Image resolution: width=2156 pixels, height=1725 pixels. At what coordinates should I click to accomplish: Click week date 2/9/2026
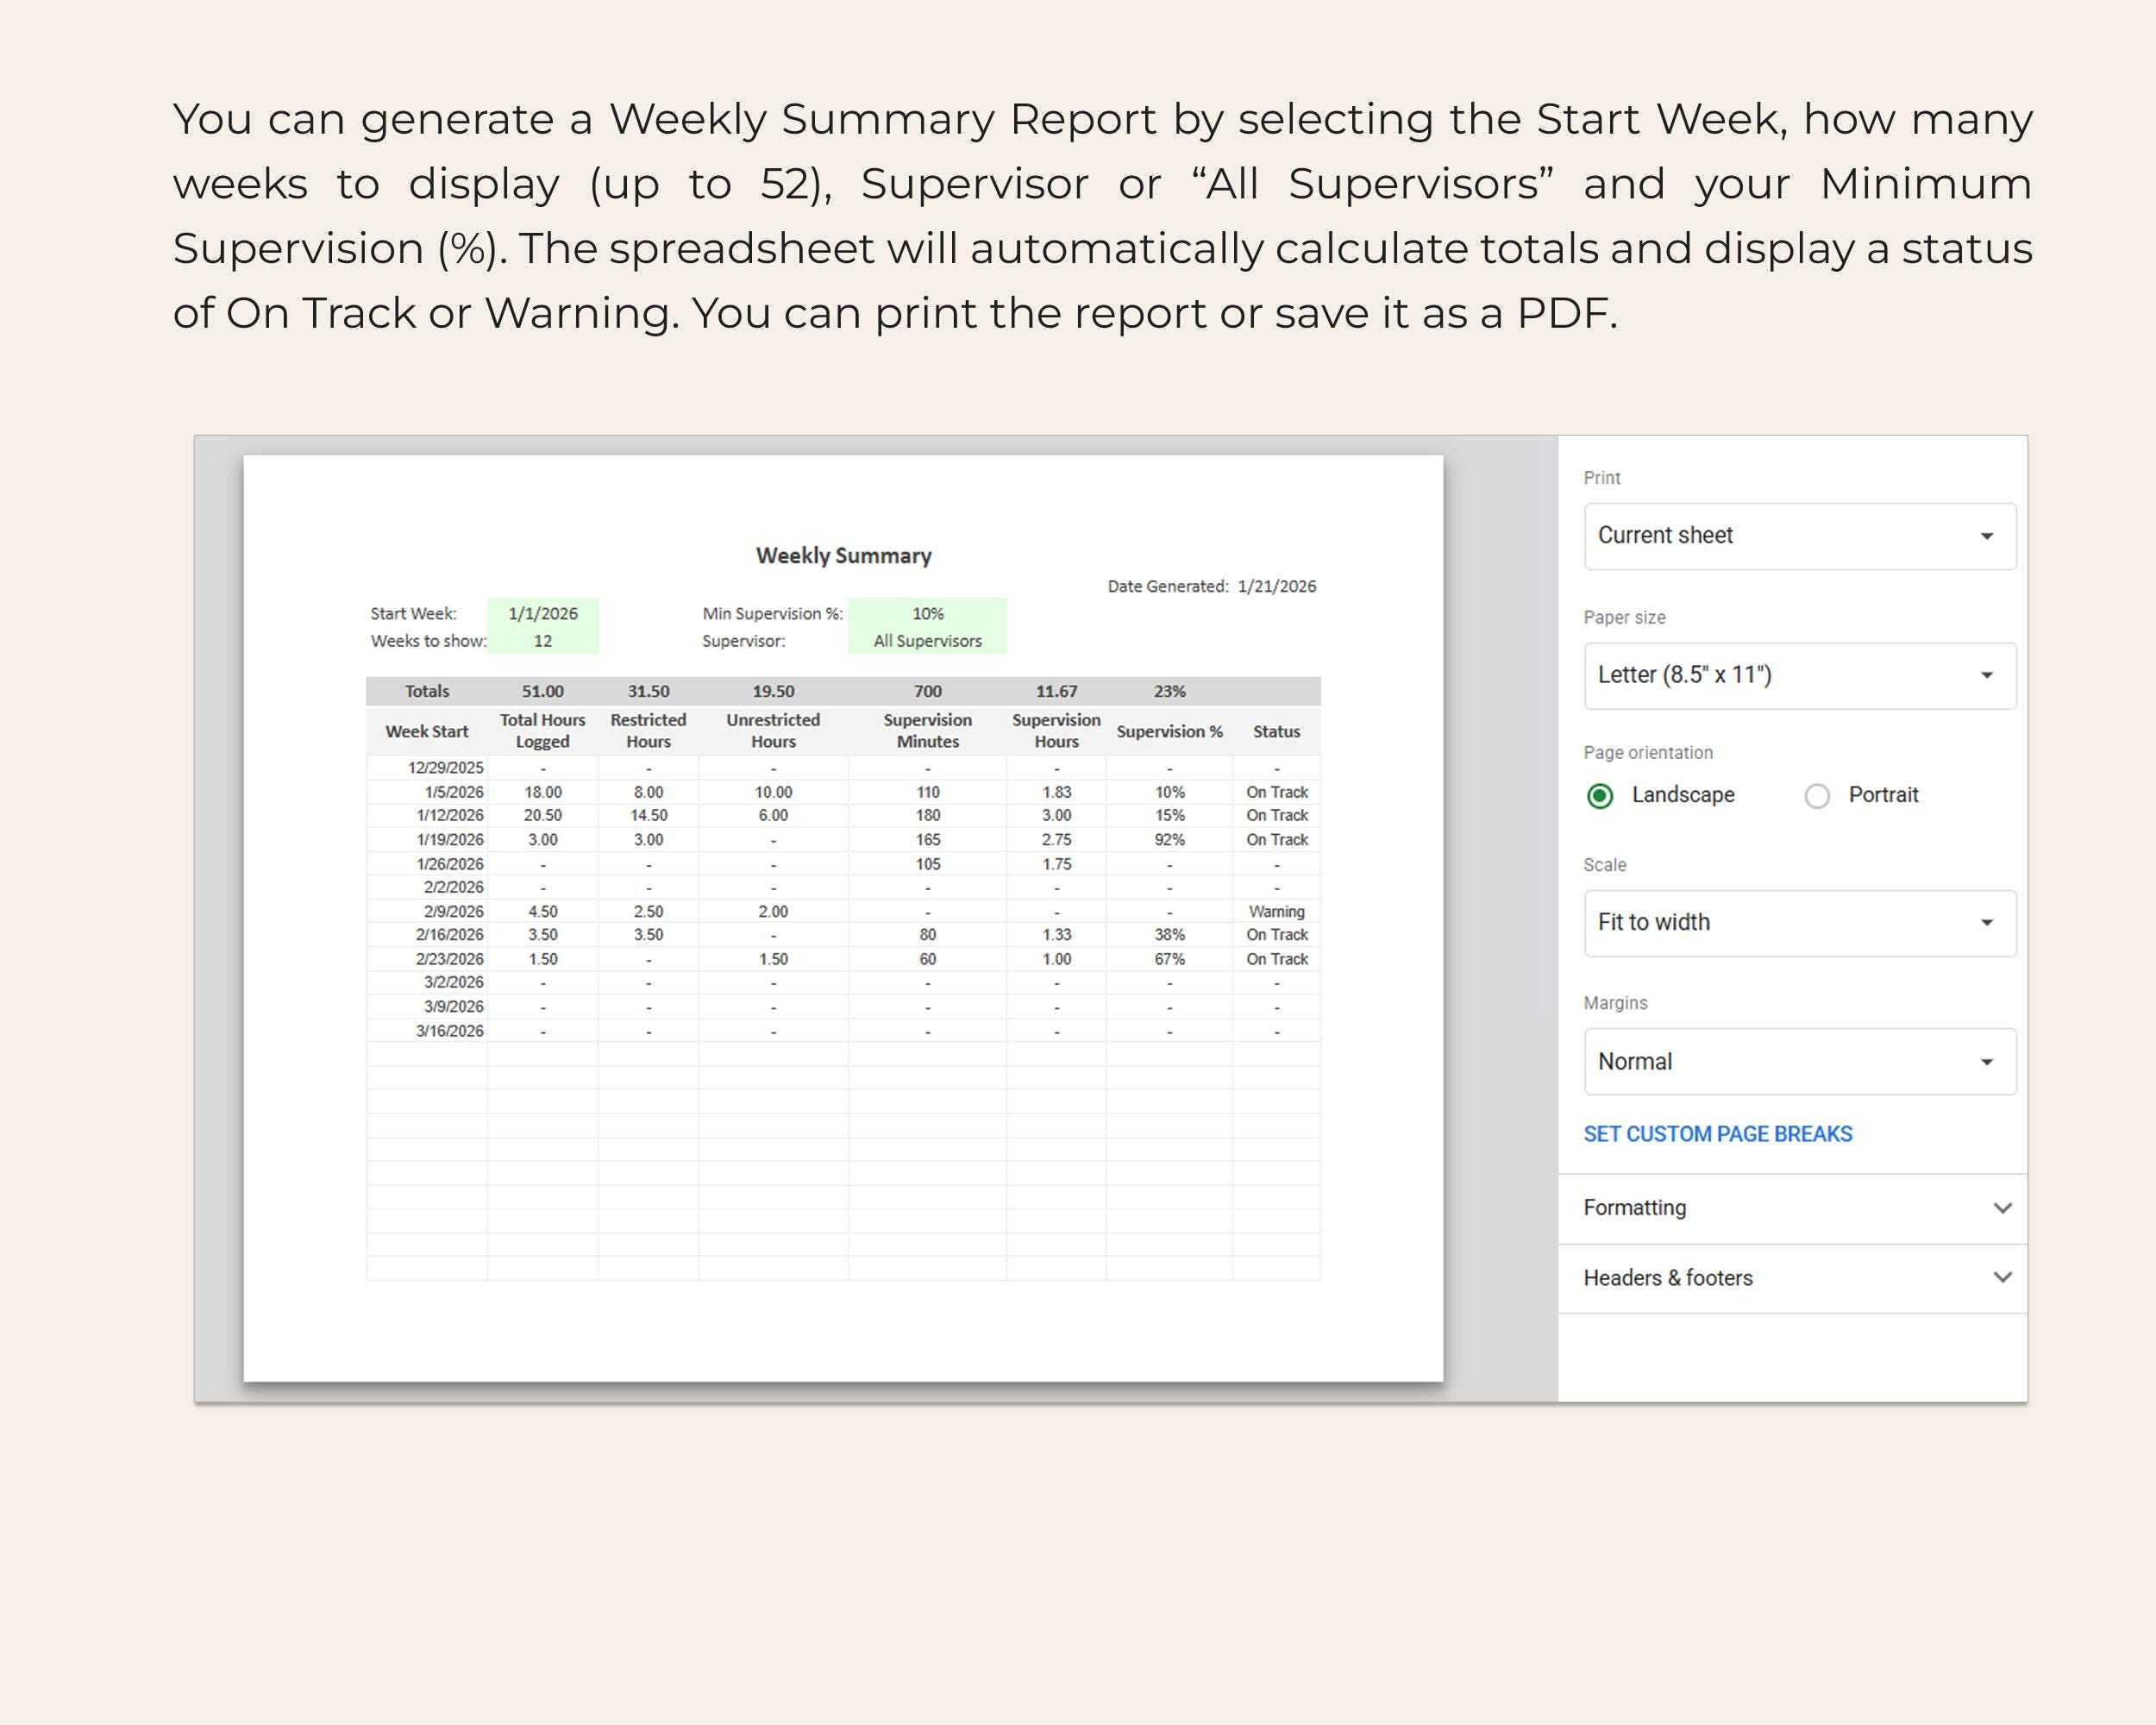(454, 912)
